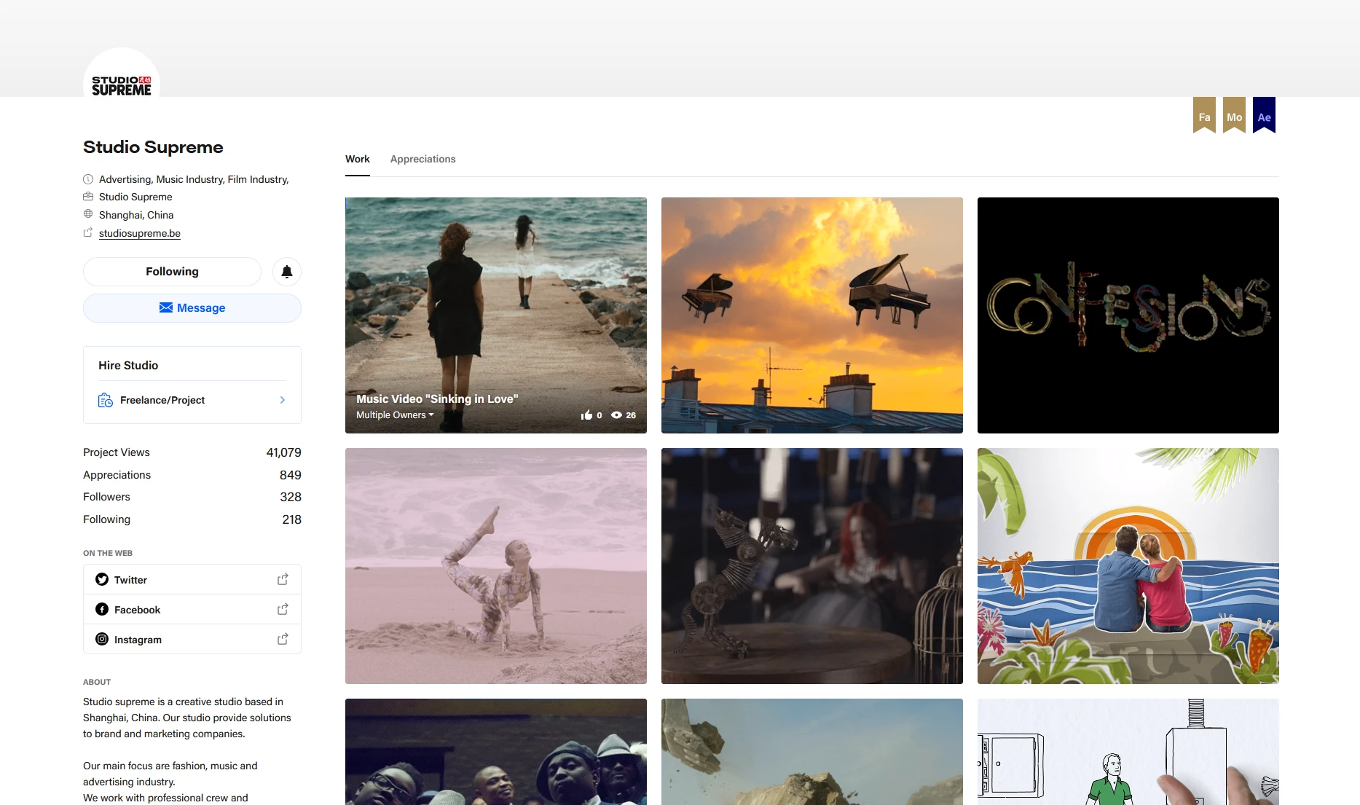
Task: Select the Freelance/Project hire option
Action: pyautogui.click(x=192, y=400)
